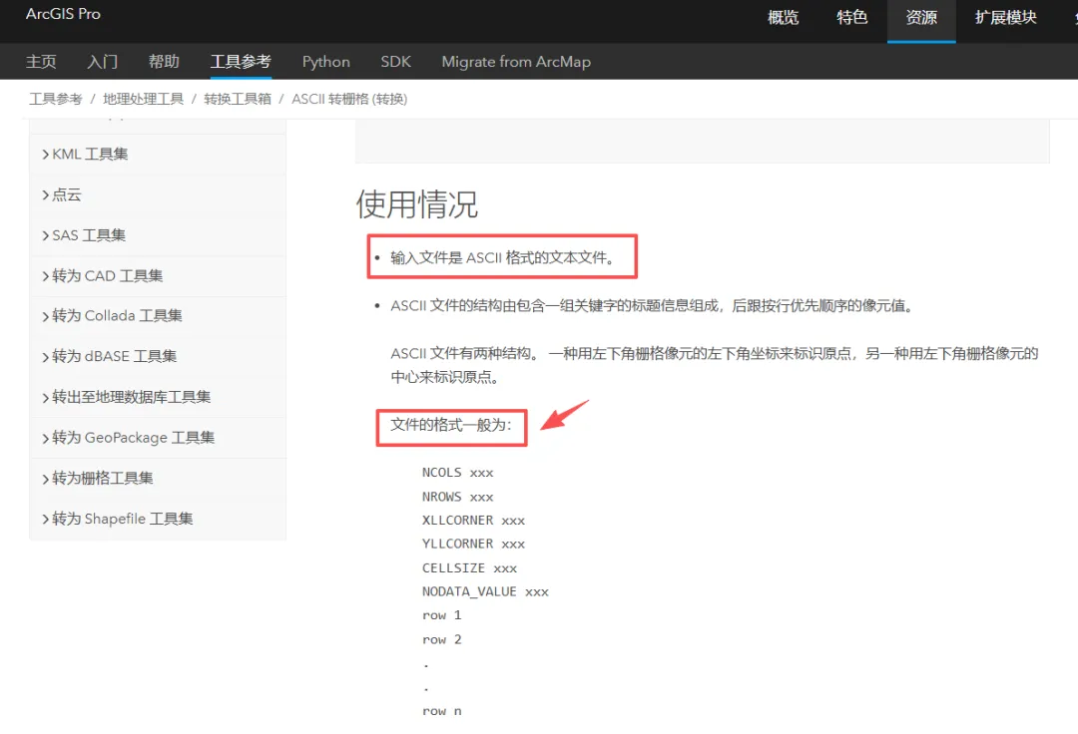Image resolution: width=1078 pixels, height=734 pixels.
Task: Open Migrate from ArcMap menu item
Action: pyautogui.click(x=516, y=62)
